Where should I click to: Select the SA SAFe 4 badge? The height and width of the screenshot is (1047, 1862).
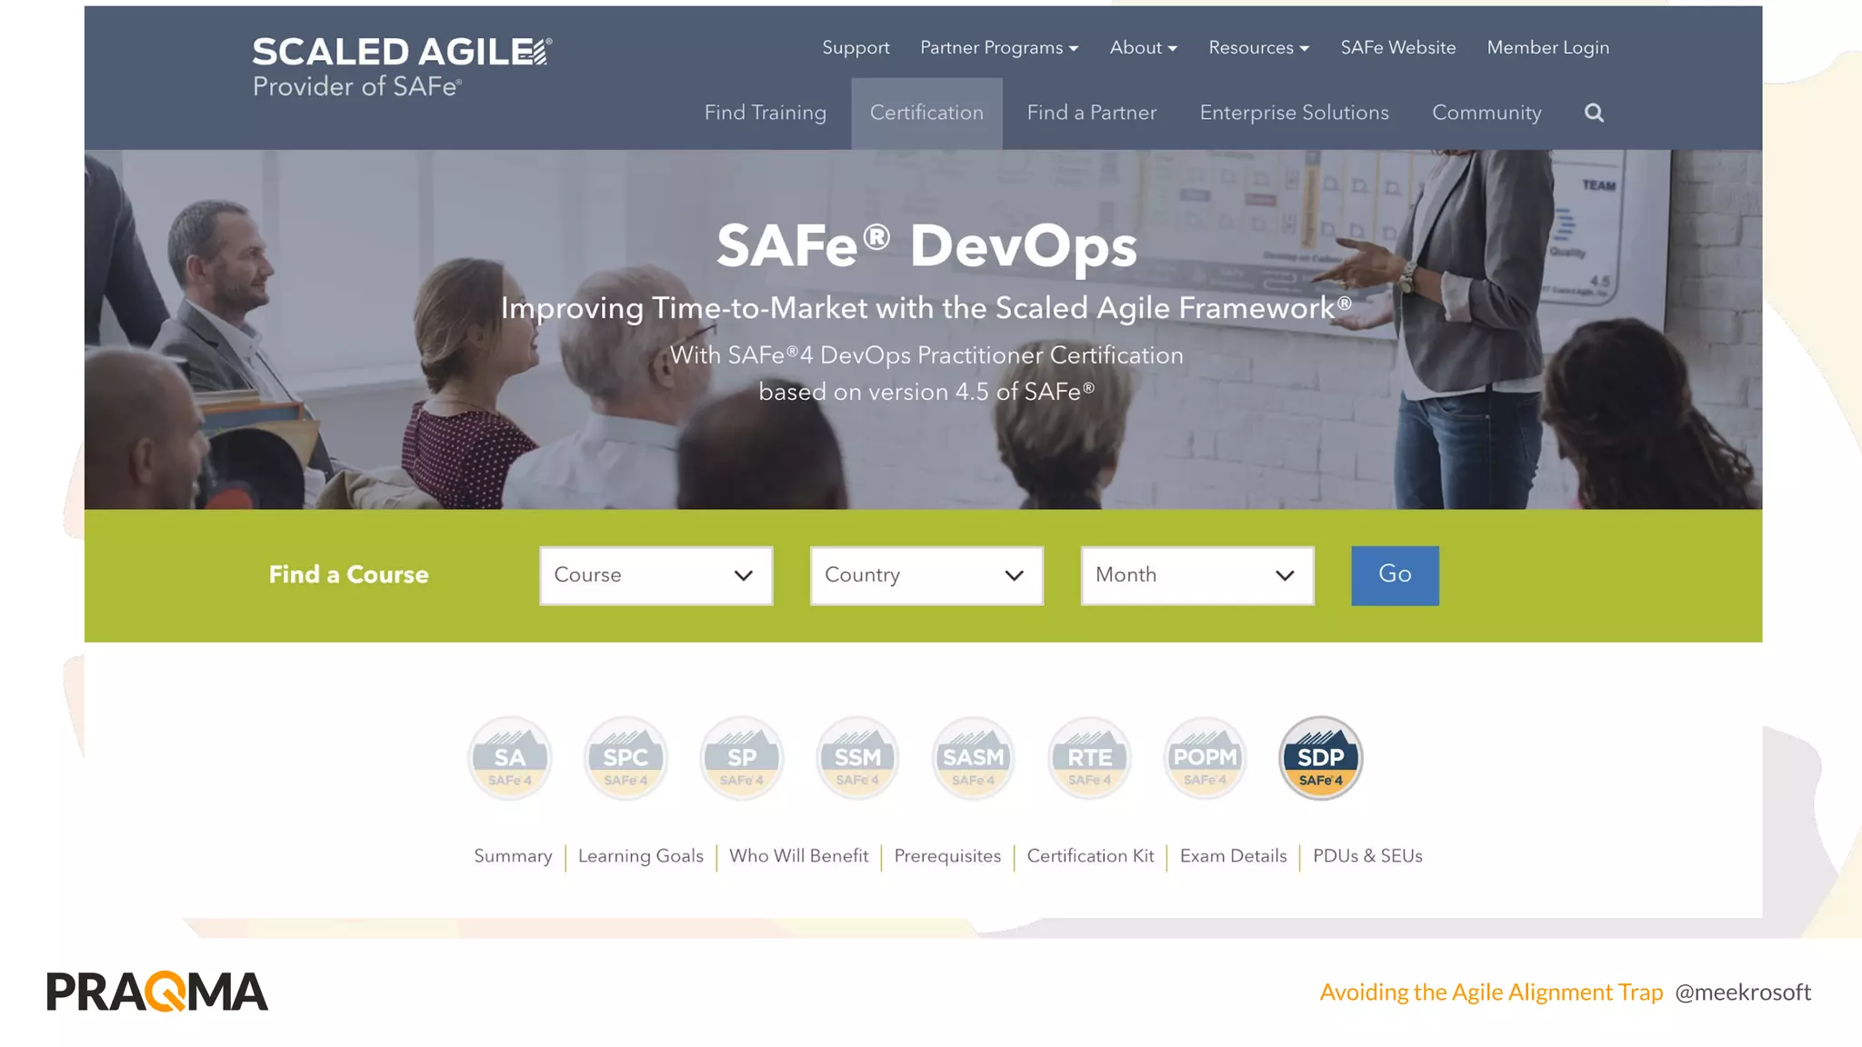(510, 758)
